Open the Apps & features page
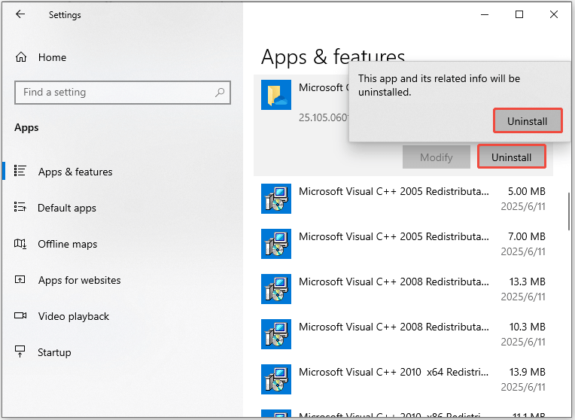This screenshot has width=575, height=420. click(x=122, y=172)
